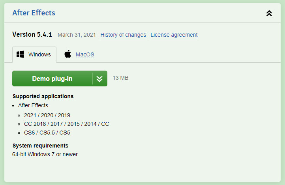Click the Supported applications heading
This screenshot has height=185, width=285.
click(x=43, y=96)
